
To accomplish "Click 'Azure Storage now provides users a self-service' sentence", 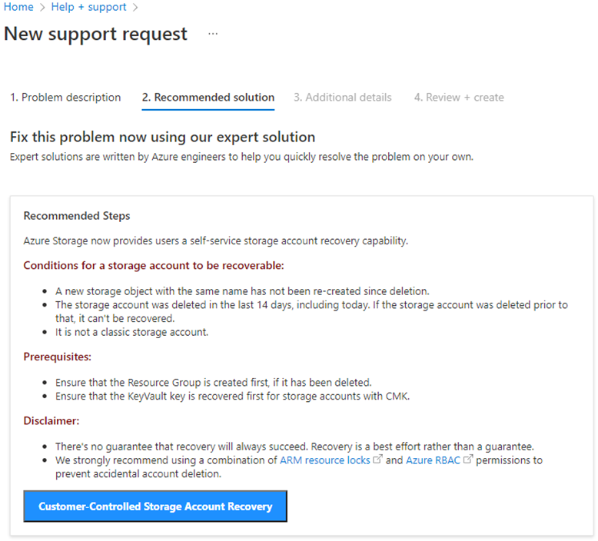I will point(215,241).
